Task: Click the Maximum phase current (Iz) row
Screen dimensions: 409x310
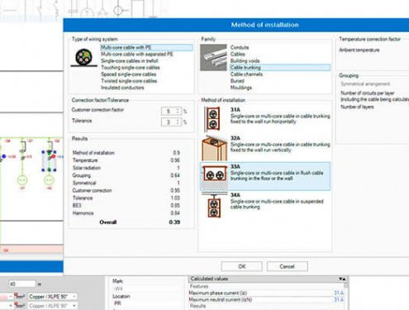Action: pyautogui.click(x=266, y=293)
